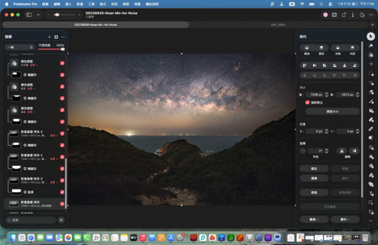Open the 變換 transform popup button
The height and width of the screenshot is (245, 378).
tap(314, 219)
